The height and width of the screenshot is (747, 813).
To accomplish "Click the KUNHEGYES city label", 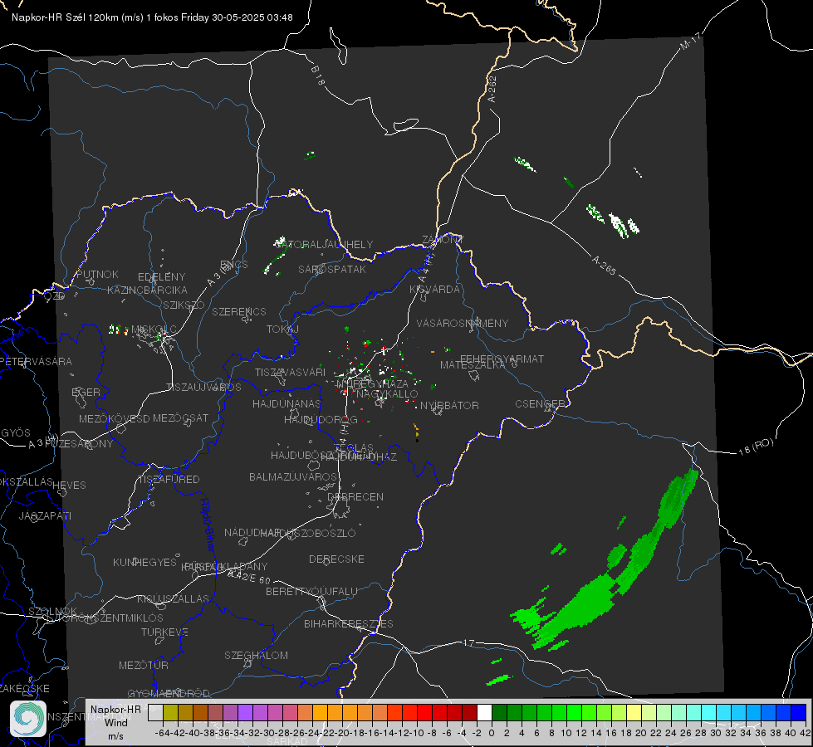I will [x=144, y=562].
